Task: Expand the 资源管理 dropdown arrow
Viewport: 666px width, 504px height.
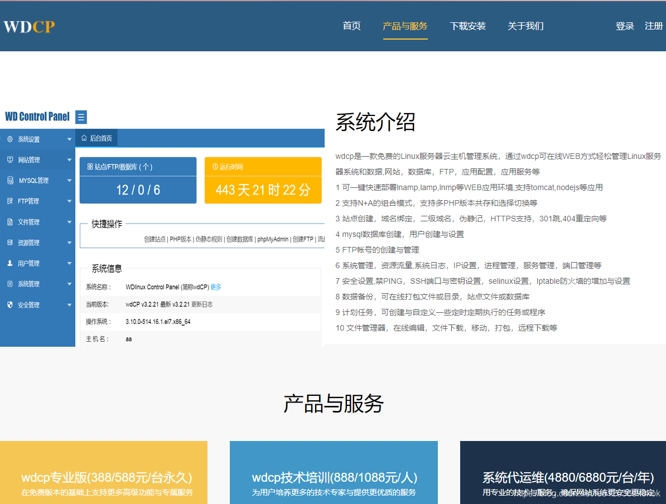Action: (x=69, y=243)
